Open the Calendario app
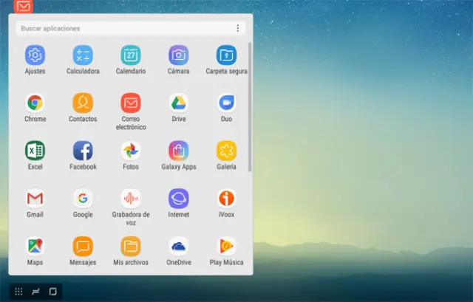473x302 pixels. (131, 55)
